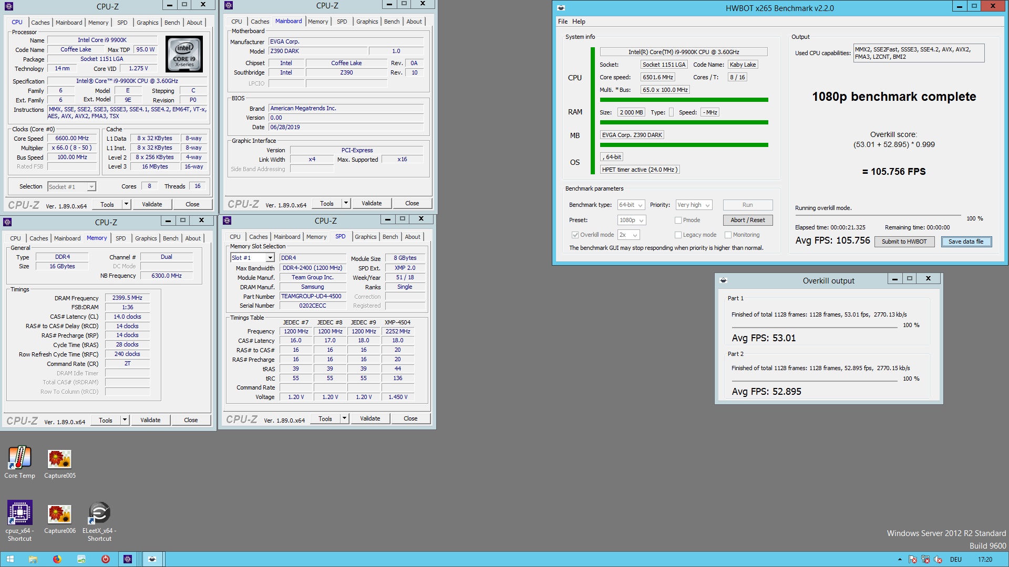Viewport: 1009px width, 567px height.
Task: Open image capture tool taskbar icon
Action: [81, 559]
